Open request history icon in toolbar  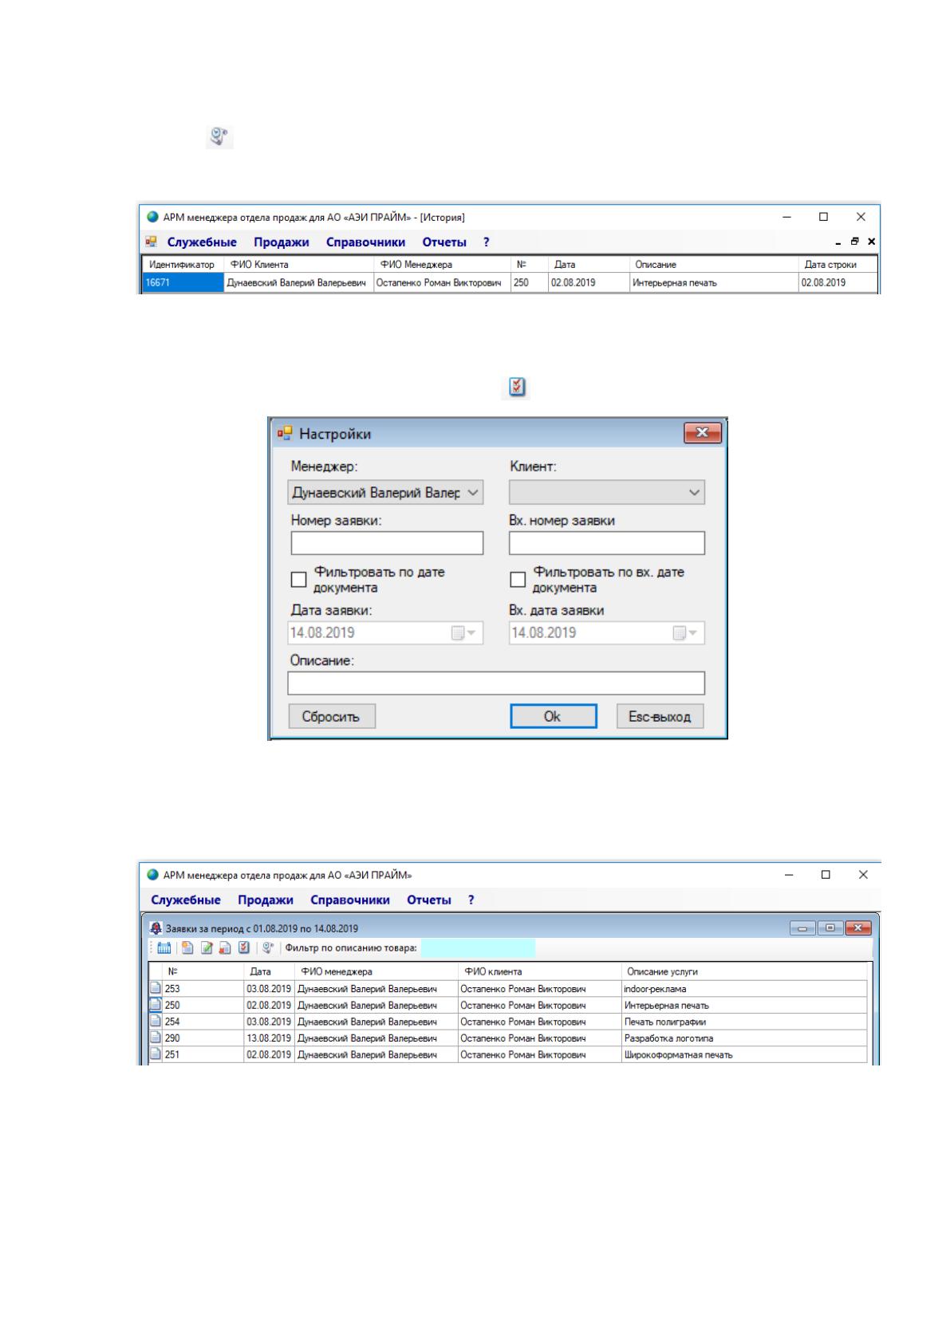pos(268,948)
